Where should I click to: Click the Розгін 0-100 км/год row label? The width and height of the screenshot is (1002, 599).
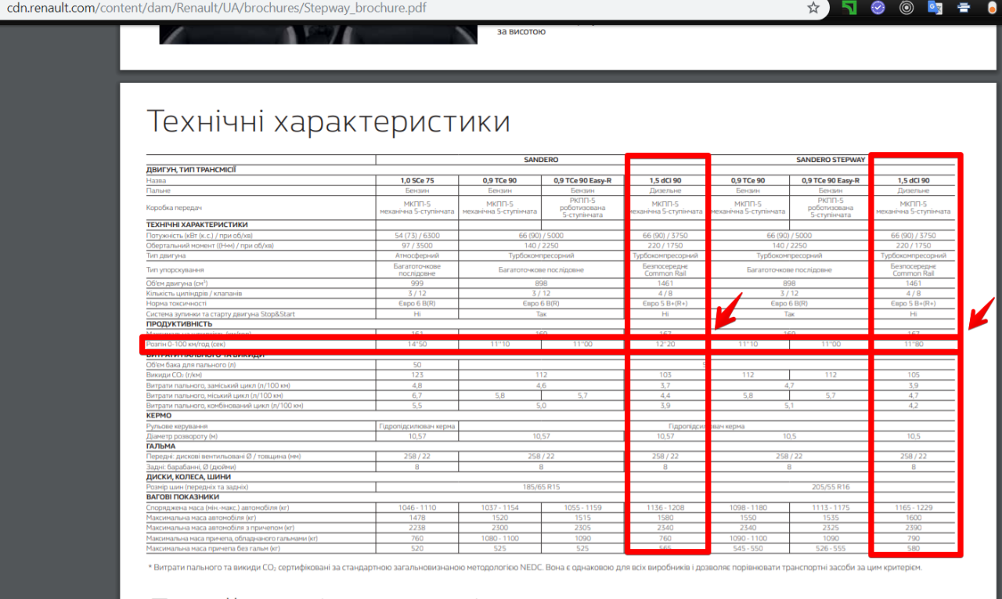pyautogui.click(x=187, y=345)
